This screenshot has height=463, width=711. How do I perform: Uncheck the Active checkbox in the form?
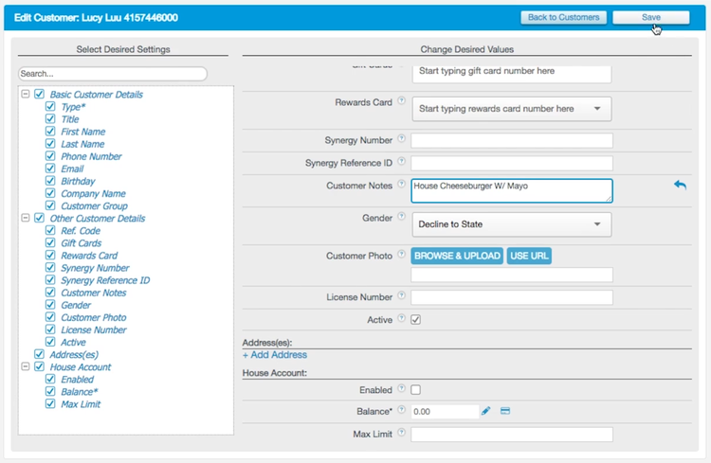tap(416, 320)
